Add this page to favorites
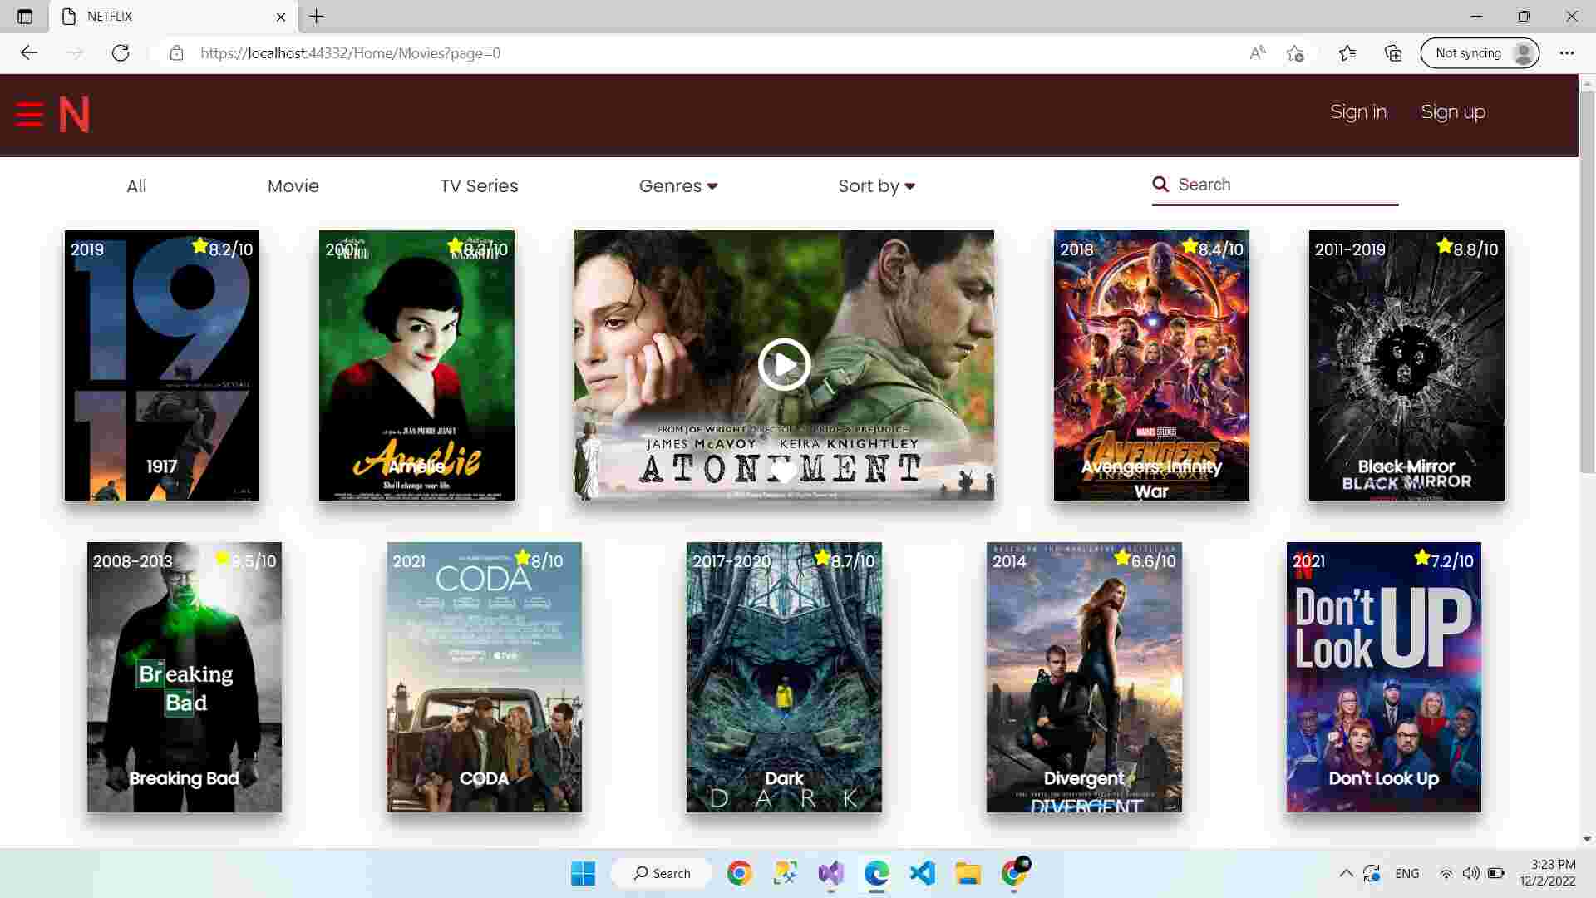 [x=1295, y=53]
